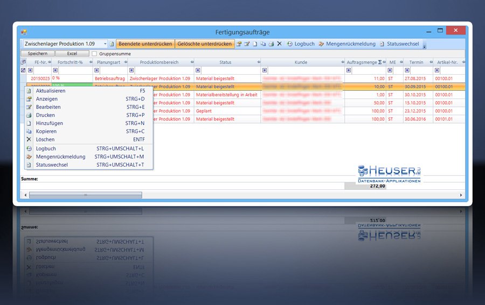The image size is (485, 305).
Task: Choose Mengenrückmeldung in the context menu
Action: (89, 157)
